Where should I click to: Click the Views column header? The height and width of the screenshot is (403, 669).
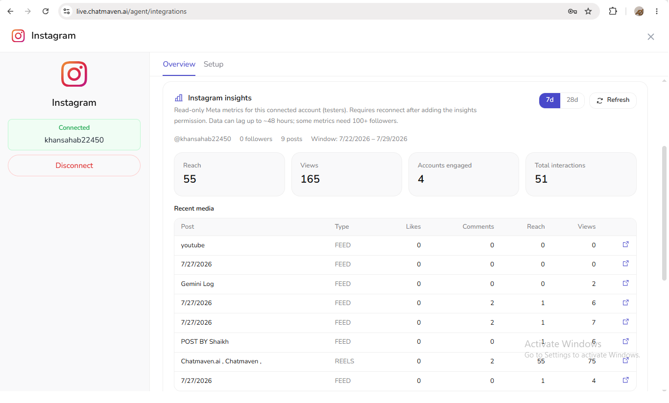(x=587, y=227)
